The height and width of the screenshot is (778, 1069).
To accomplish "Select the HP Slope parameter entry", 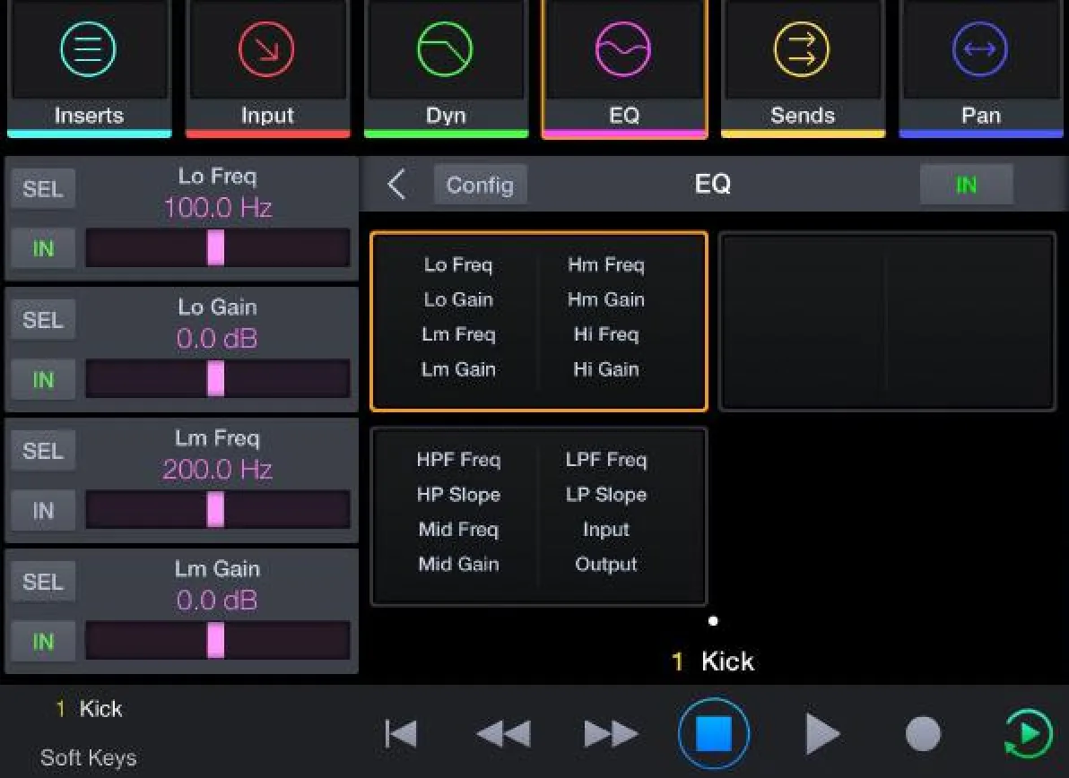I will pos(459,495).
